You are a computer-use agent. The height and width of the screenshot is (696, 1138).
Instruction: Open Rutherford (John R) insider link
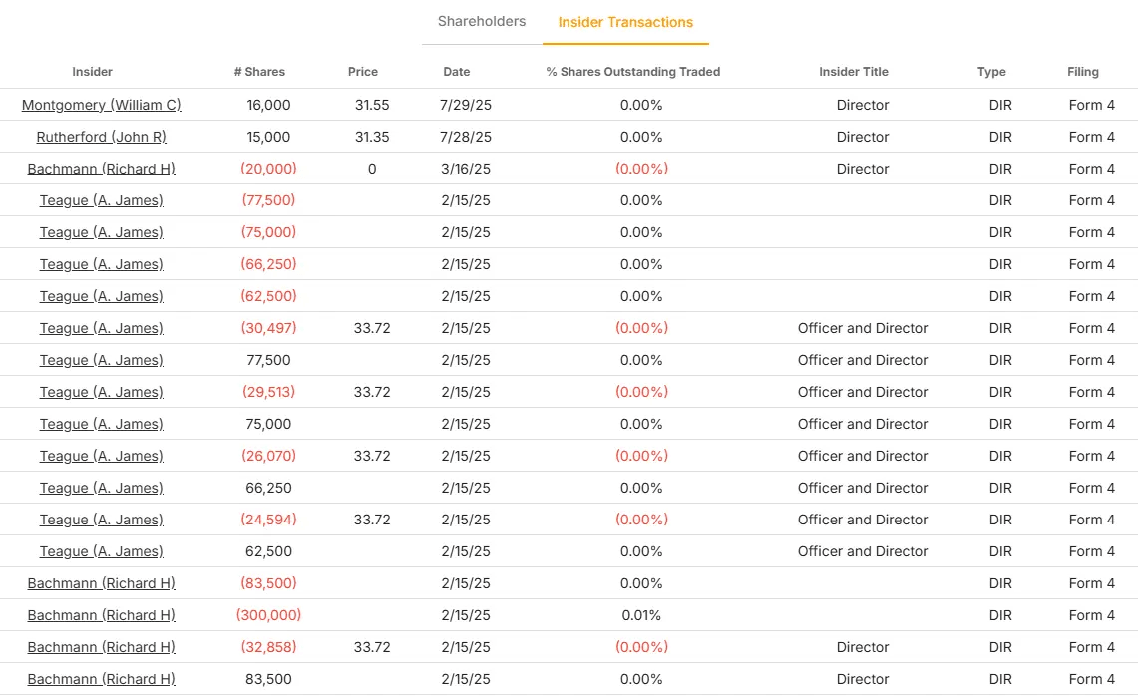pyautogui.click(x=102, y=137)
